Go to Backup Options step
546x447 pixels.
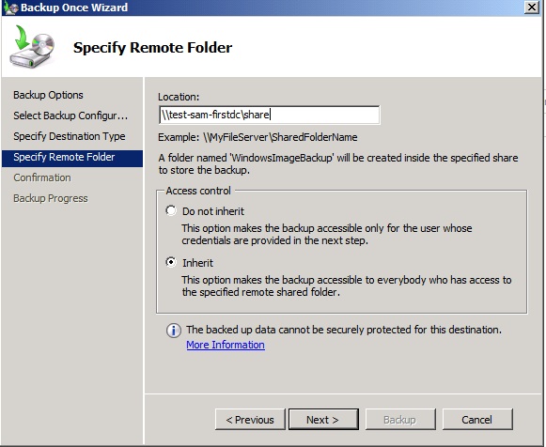(x=48, y=95)
